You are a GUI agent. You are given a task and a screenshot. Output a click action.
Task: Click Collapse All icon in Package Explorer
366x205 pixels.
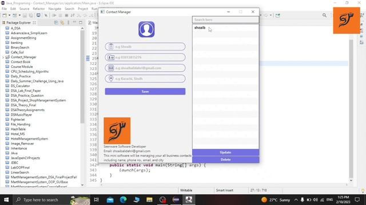pyautogui.click(x=56, y=23)
